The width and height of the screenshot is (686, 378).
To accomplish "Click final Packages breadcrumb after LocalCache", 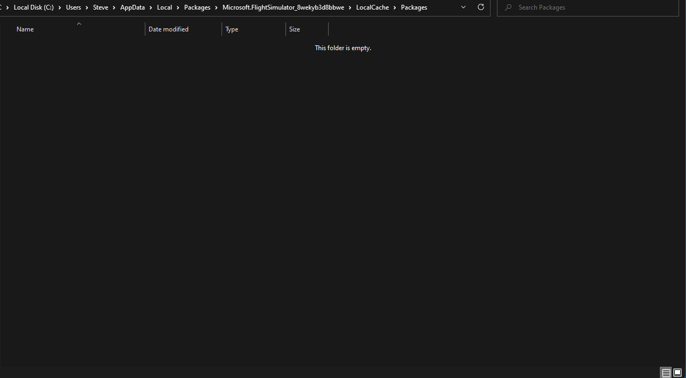I will point(414,7).
